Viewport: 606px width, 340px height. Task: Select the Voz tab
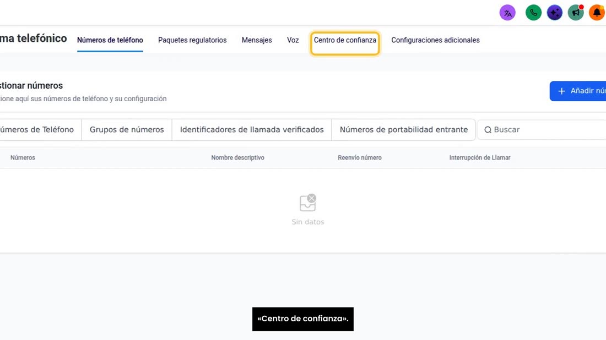click(293, 40)
